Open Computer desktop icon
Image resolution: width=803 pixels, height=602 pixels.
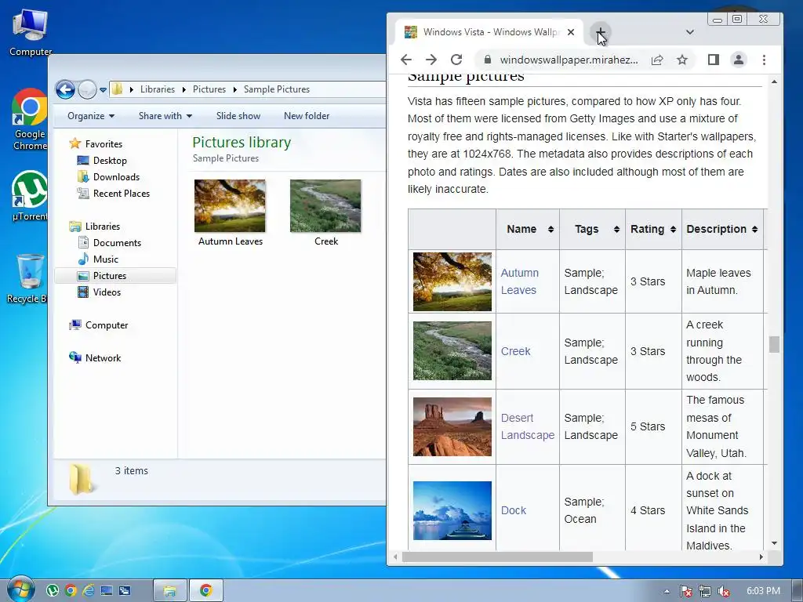point(31,32)
